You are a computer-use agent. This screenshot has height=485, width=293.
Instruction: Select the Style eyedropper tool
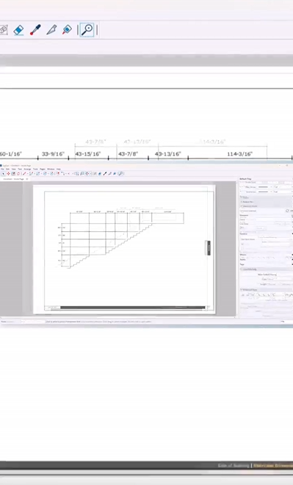[x=35, y=29]
